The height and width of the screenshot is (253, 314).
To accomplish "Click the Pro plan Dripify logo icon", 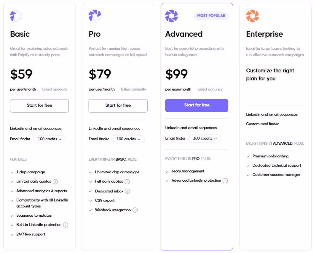I will coord(95,15).
